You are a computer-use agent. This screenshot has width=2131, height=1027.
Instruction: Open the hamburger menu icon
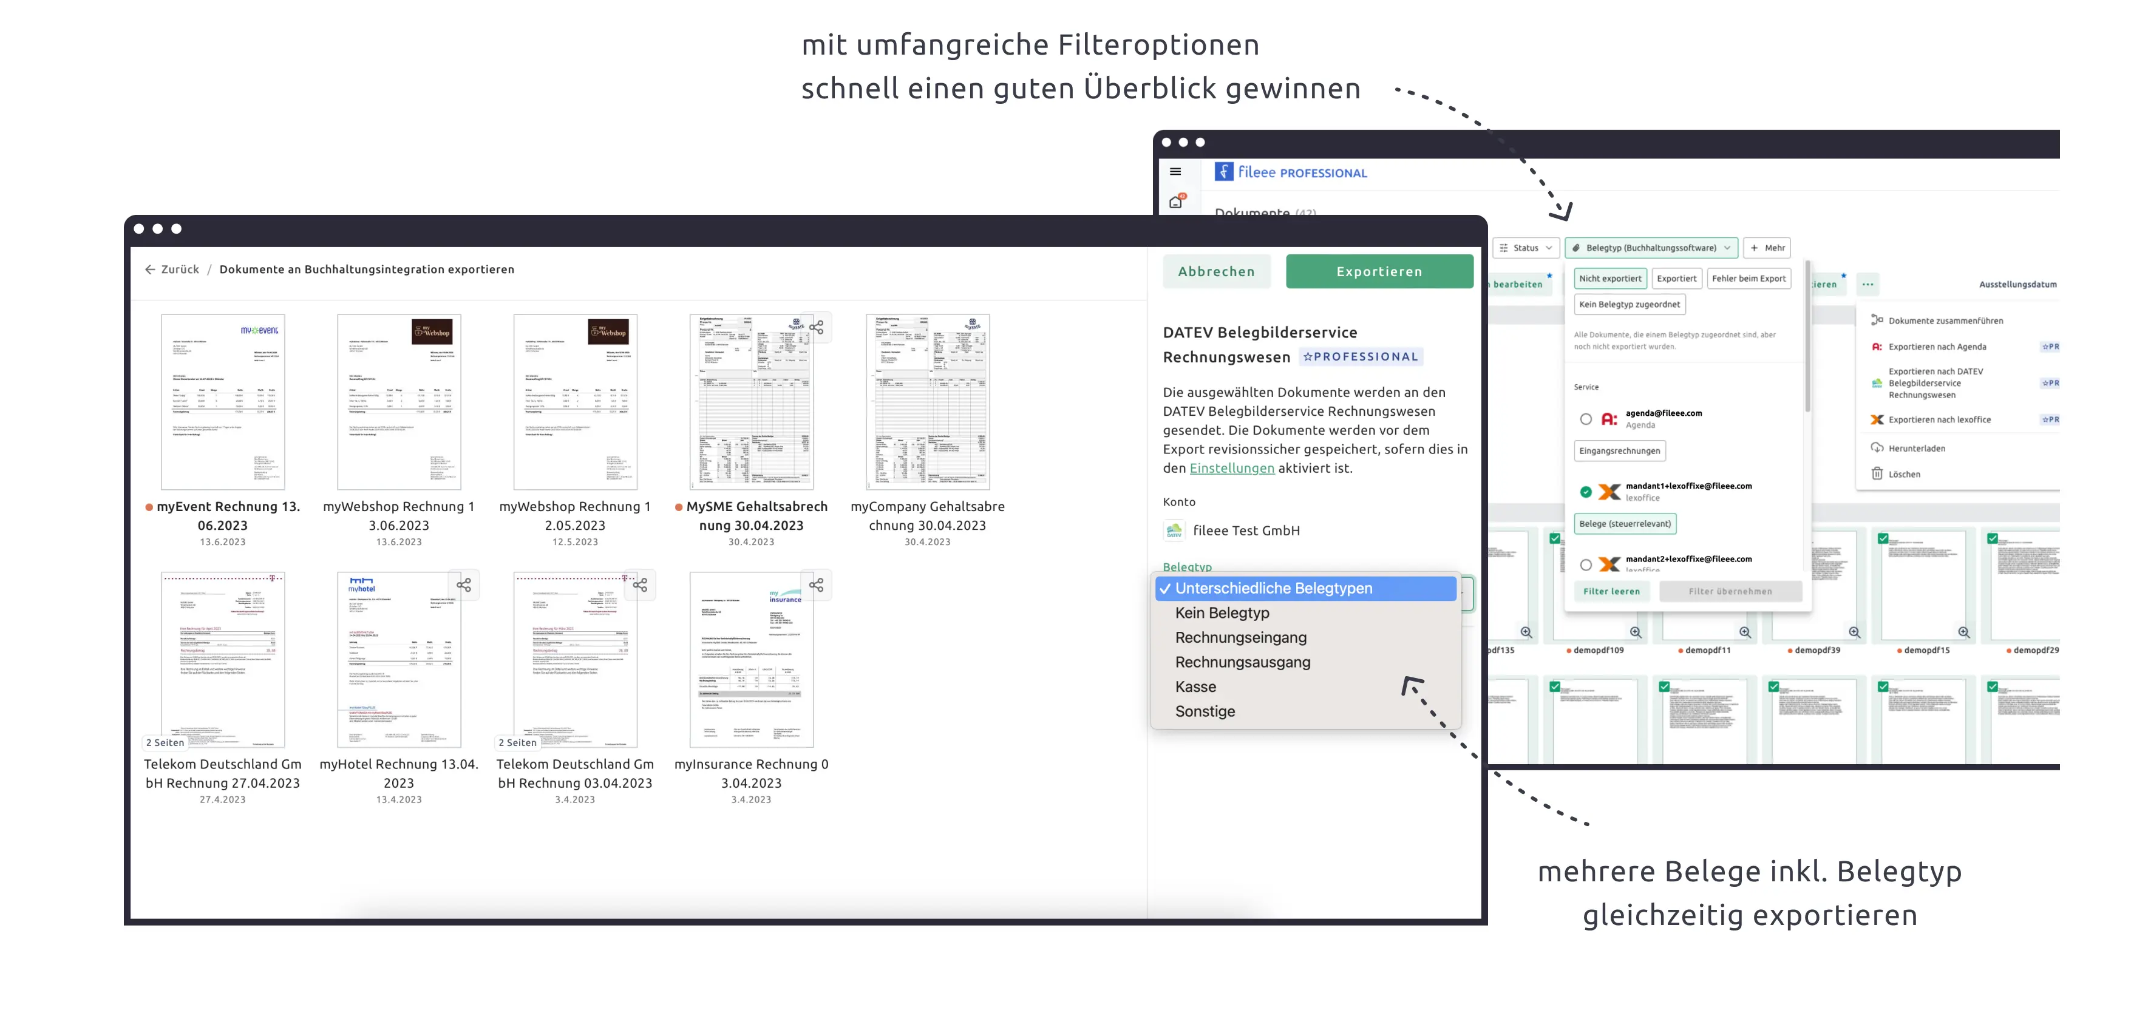click(1175, 172)
